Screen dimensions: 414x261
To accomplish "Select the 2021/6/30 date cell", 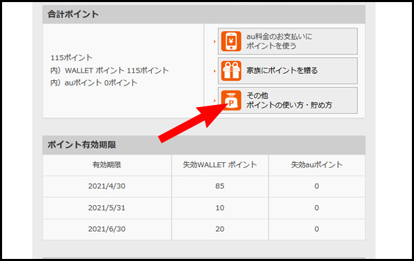I will point(107,229).
